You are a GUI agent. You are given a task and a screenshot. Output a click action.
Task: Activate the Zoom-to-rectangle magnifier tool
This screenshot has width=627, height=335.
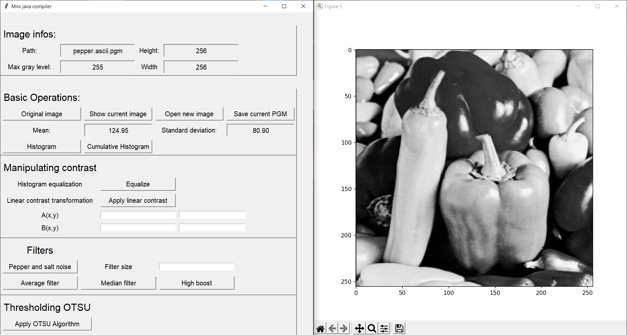pyautogui.click(x=372, y=328)
